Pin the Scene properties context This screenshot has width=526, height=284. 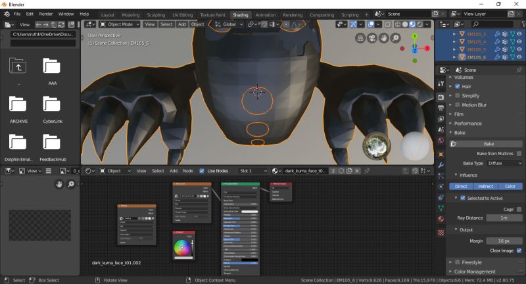click(519, 70)
